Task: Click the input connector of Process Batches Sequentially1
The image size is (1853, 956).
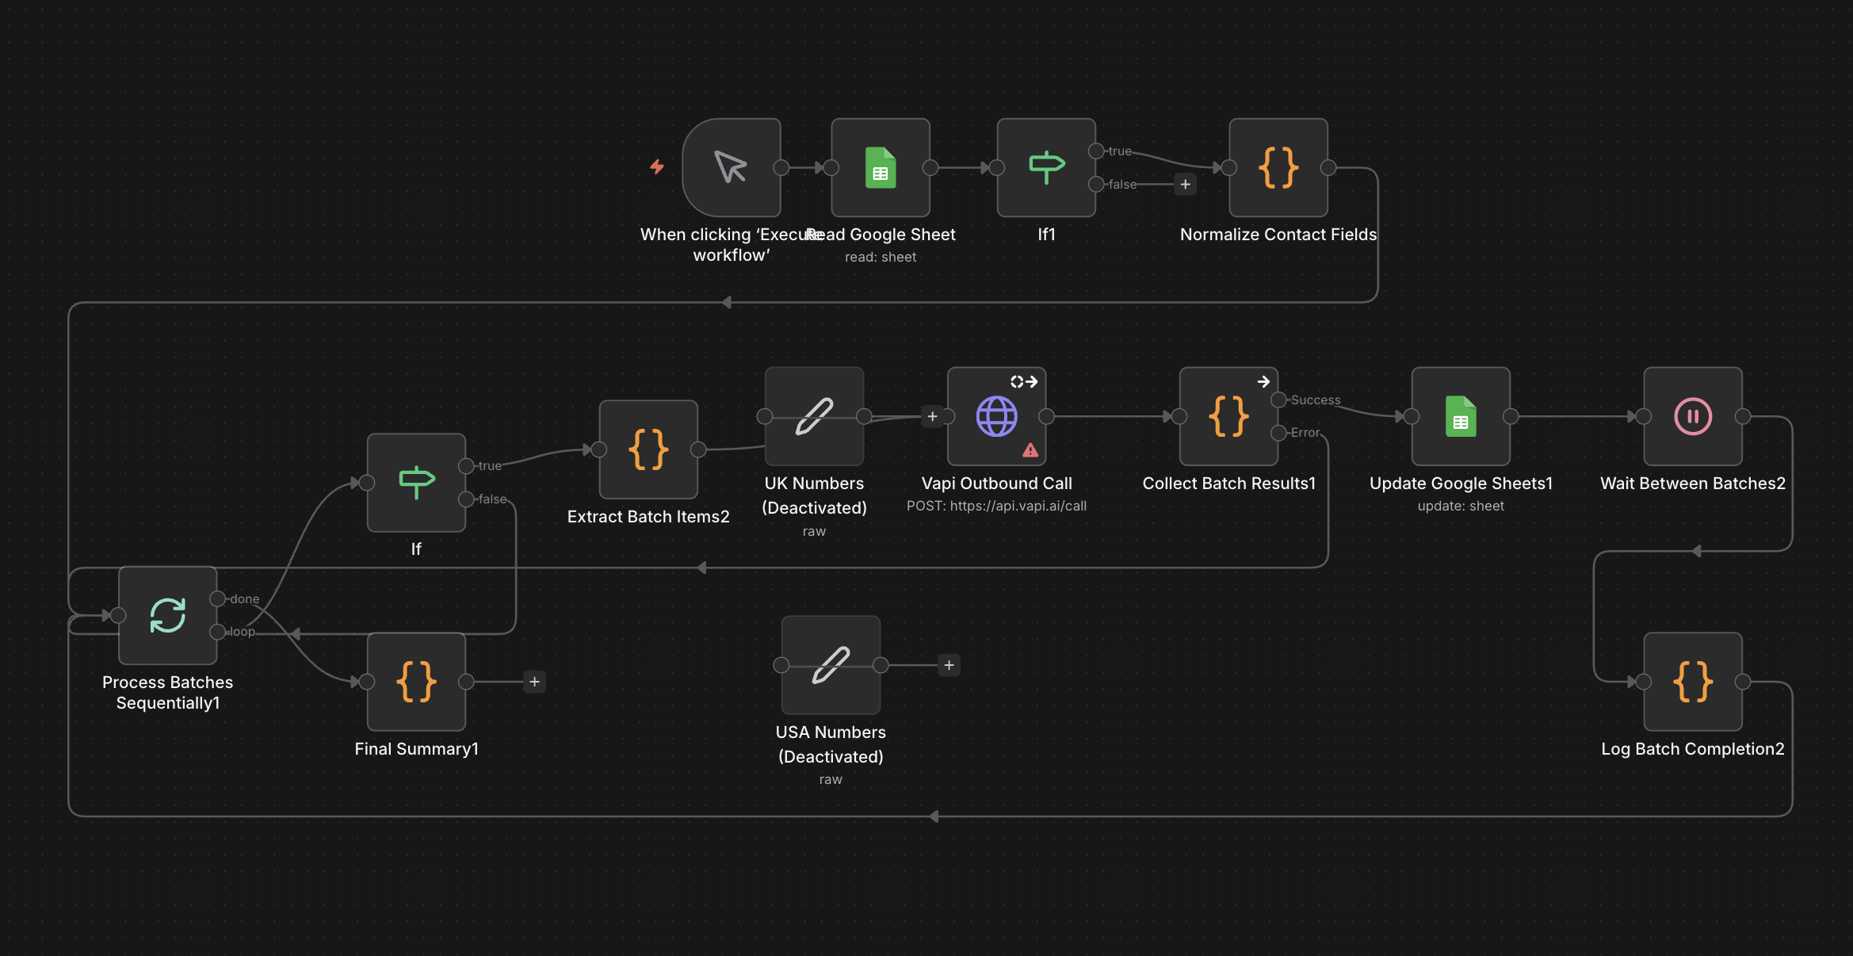Action: coord(118,615)
